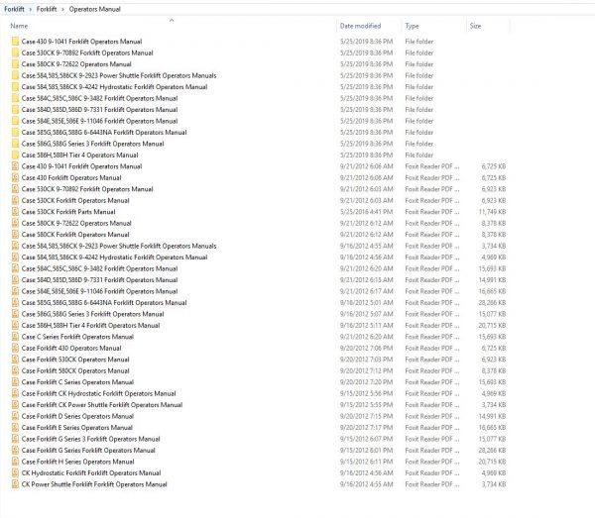
Task: Click PDF icon of Case Forklift CK Hydrostatic manual
Action: click(x=15, y=393)
